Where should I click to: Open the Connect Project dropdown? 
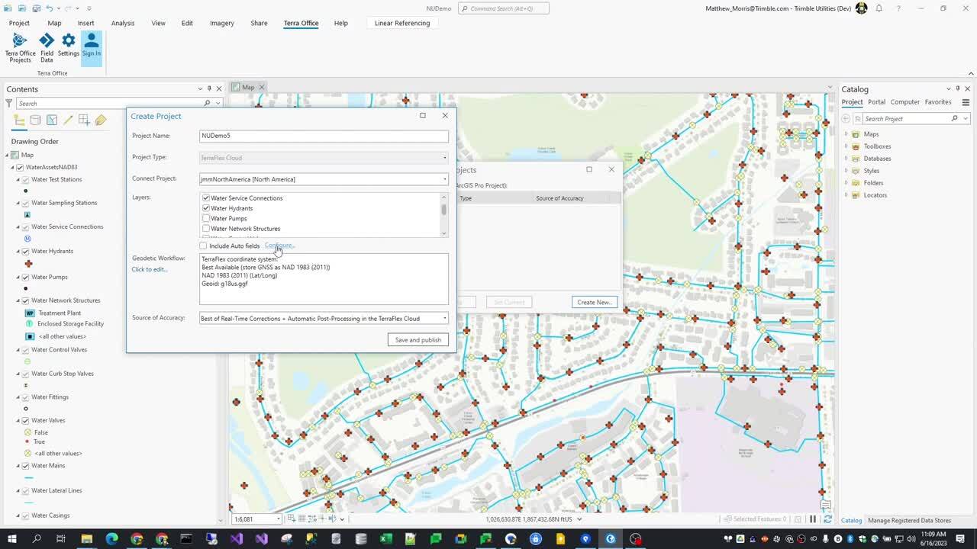(x=444, y=179)
